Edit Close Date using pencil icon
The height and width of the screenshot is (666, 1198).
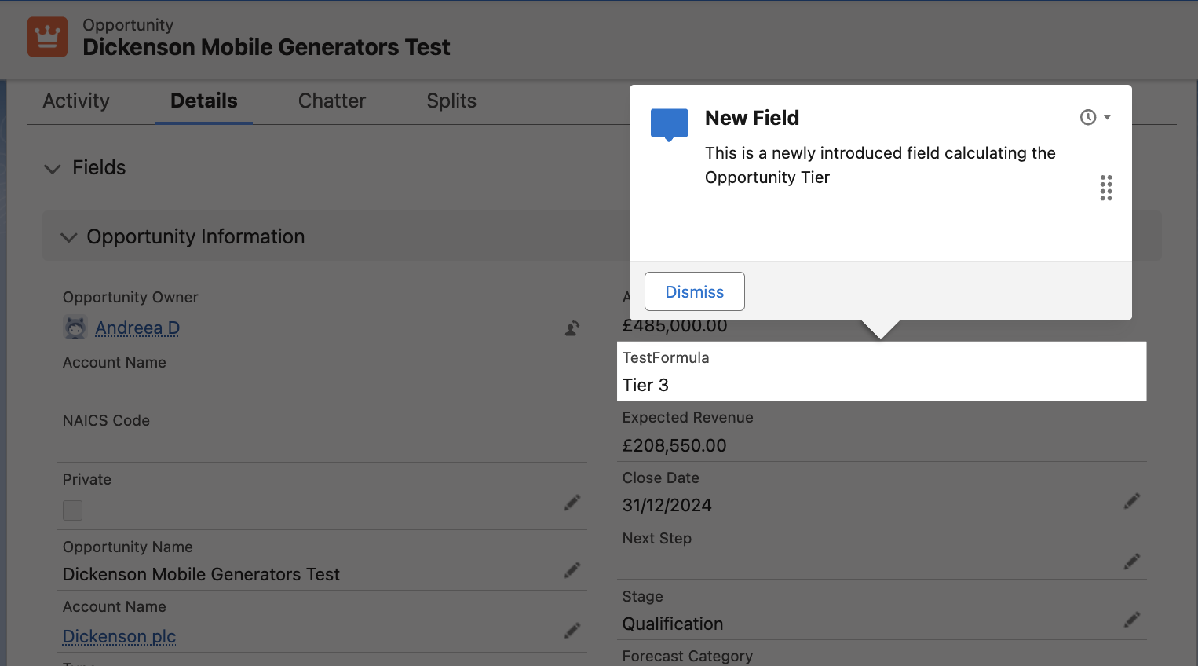1131,501
